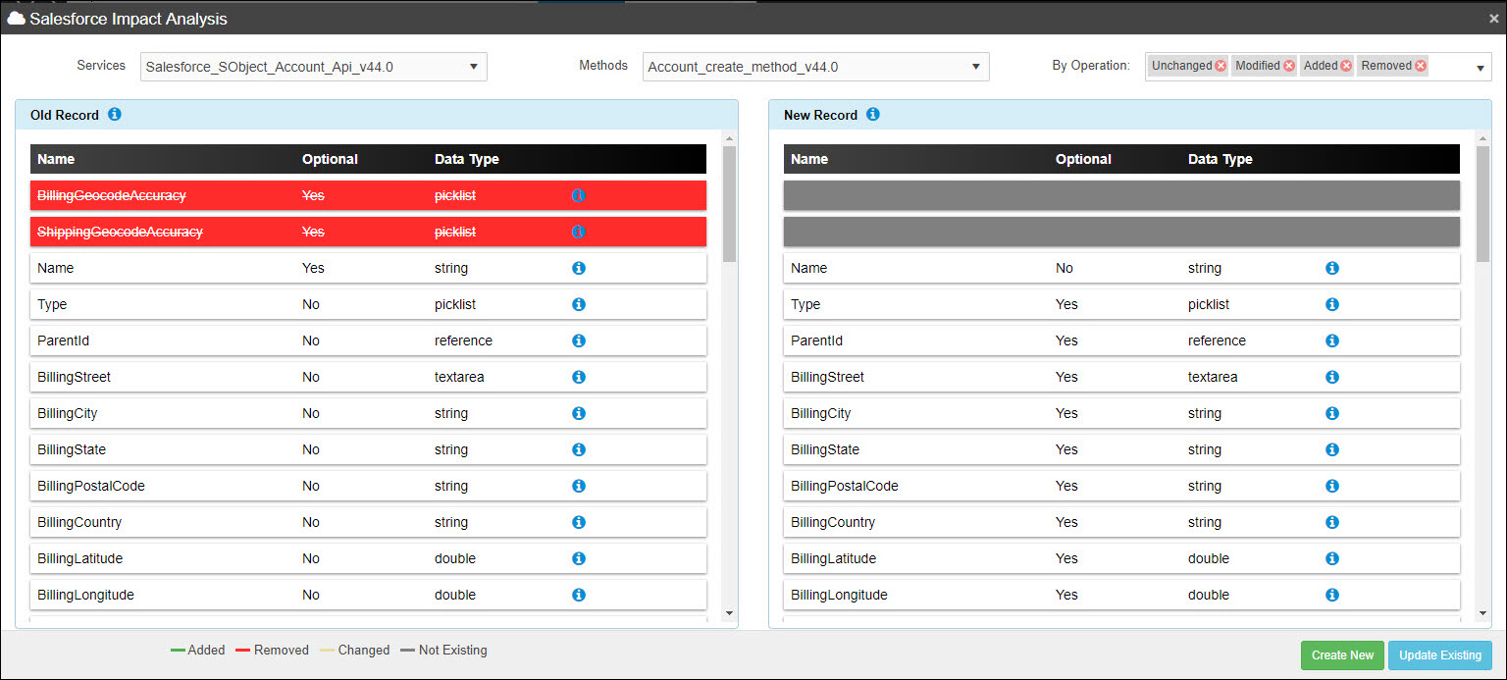Click the New Record vertical scrollbar thumb
Image resolution: width=1507 pixels, height=680 pixels.
[1482, 204]
